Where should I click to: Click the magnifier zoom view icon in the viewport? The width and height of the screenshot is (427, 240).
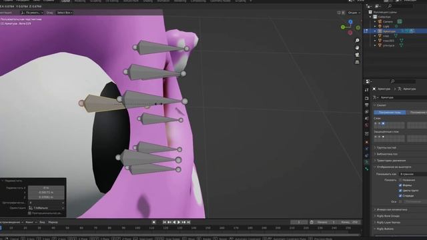pyautogui.click(x=357, y=41)
